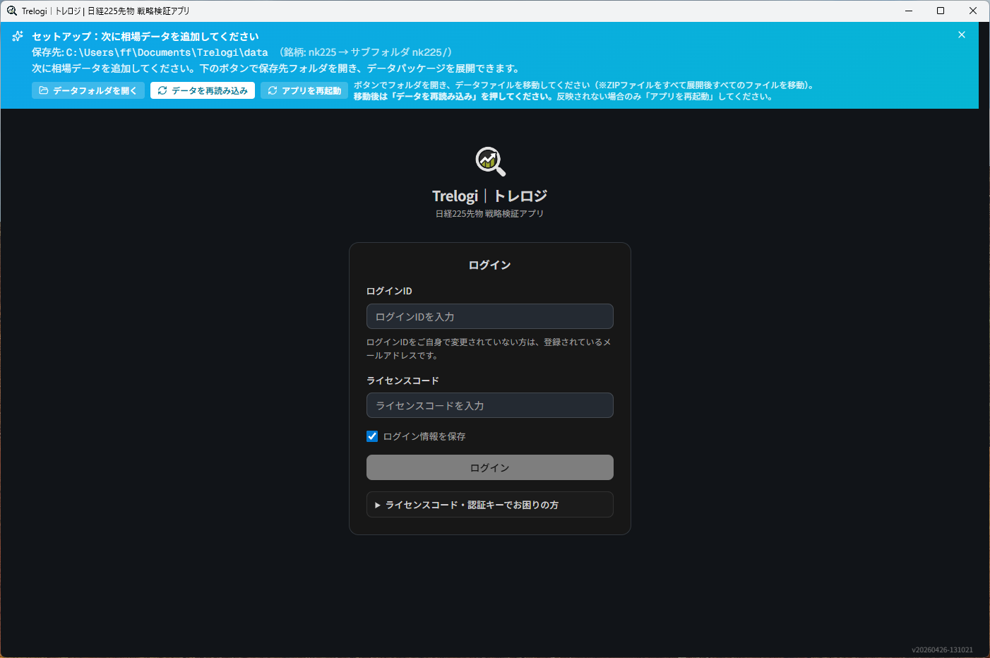Viewport: 990px width, 658px height.
Task: Click the gray ログイン submit button
Action: point(490,467)
